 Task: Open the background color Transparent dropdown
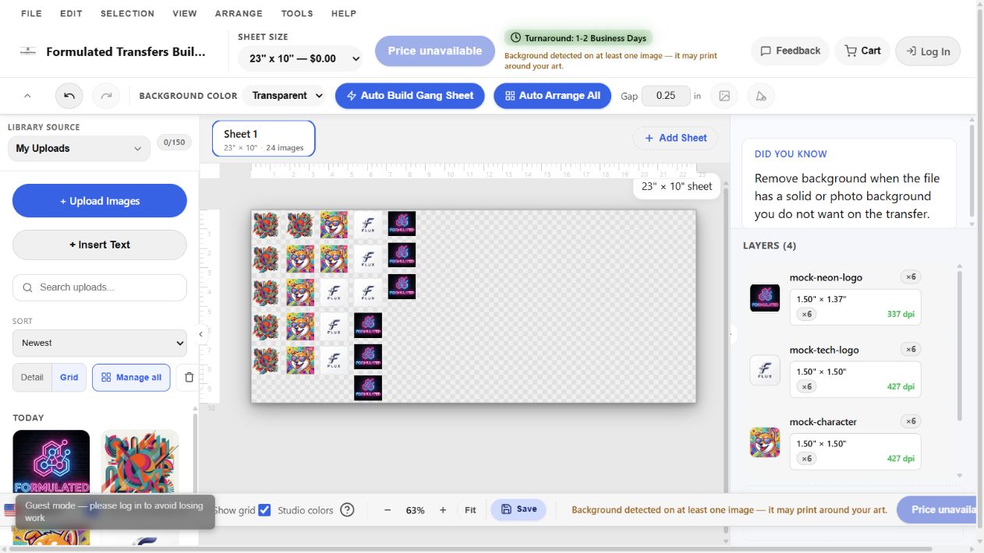click(285, 96)
